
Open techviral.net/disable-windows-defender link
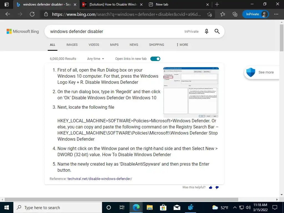tap(100, 179)
